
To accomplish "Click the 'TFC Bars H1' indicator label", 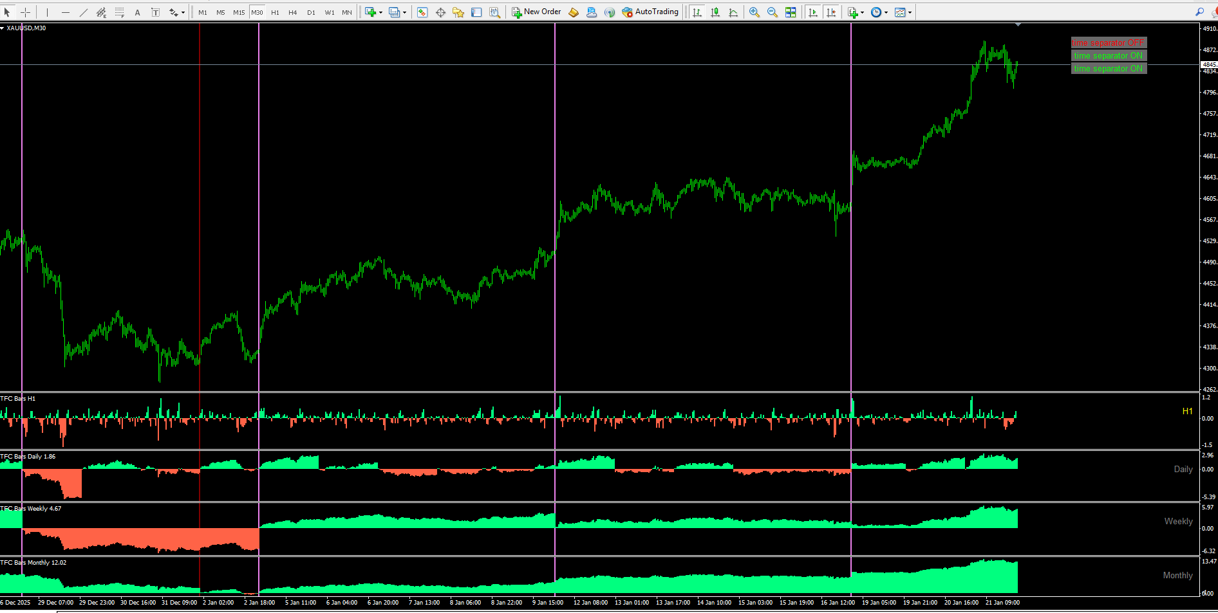I will click(x=18, y=399).
